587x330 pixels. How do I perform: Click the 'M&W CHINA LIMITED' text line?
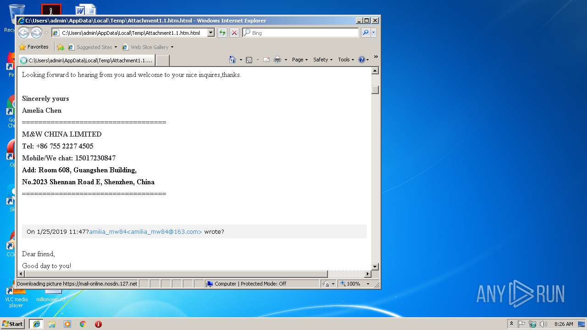[62, 134]
